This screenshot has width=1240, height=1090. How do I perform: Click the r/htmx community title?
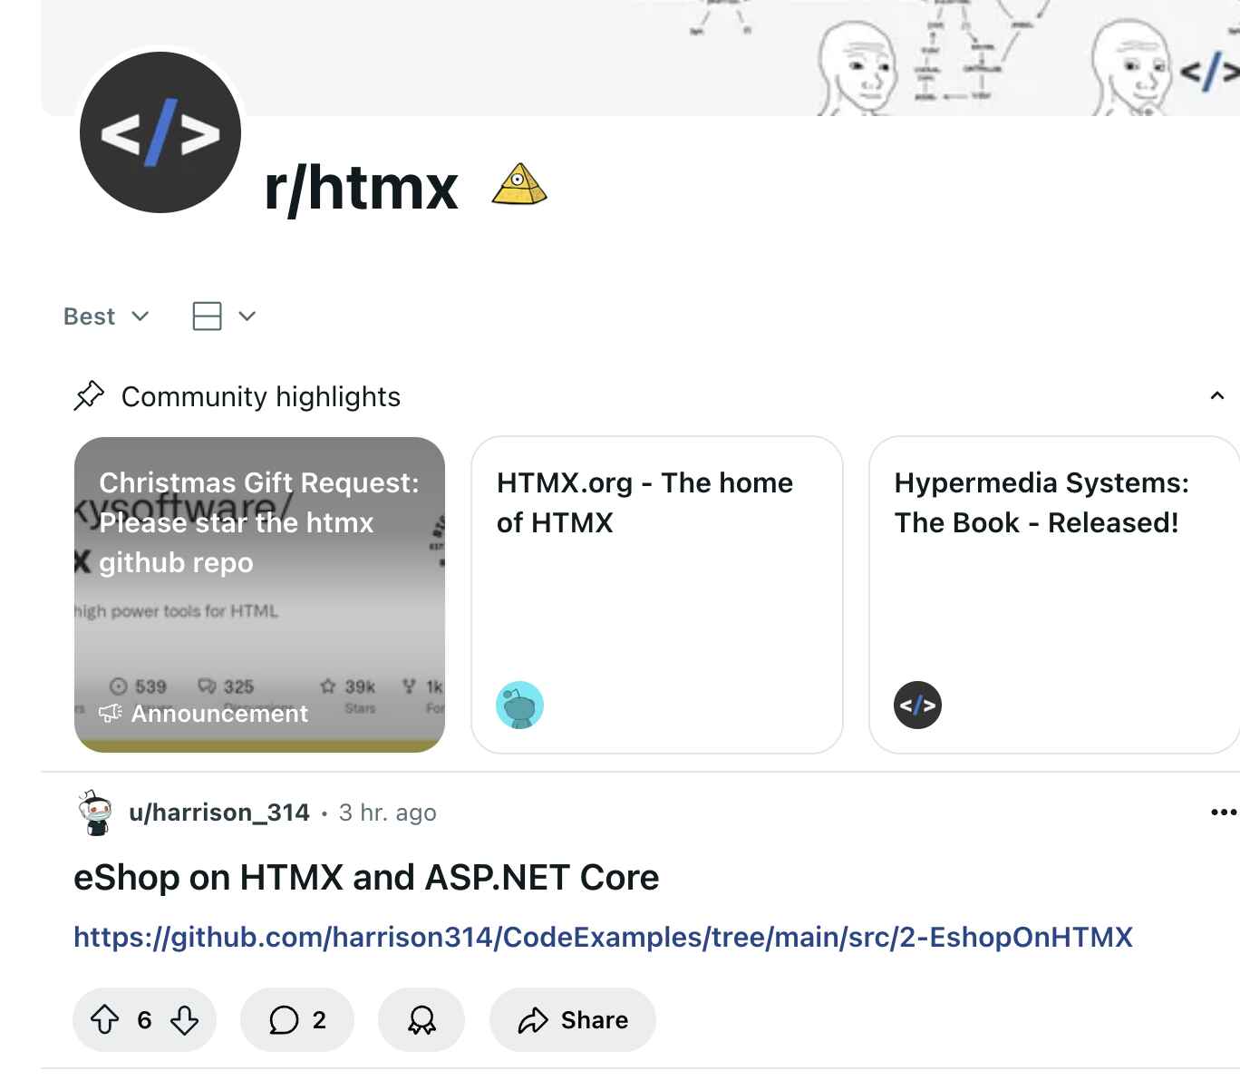click(361, 188)
